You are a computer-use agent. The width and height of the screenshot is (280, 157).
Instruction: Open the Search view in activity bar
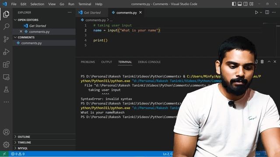click(x=6, y=27)
